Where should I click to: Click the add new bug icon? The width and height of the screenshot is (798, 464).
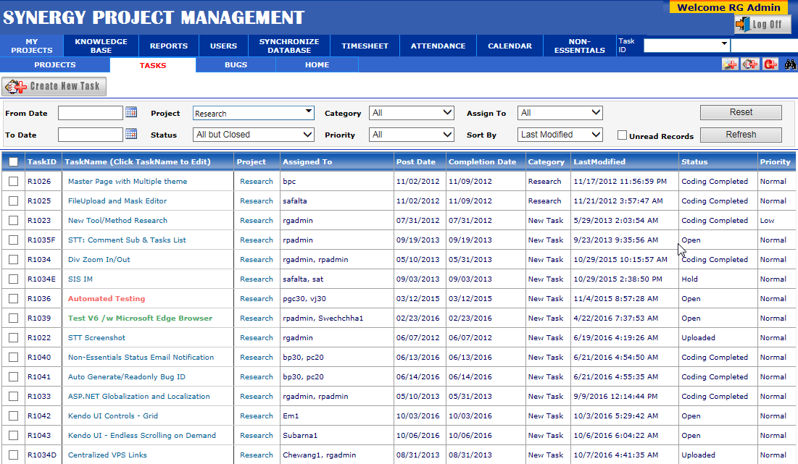pyautogui.click(x=770, y=64)
